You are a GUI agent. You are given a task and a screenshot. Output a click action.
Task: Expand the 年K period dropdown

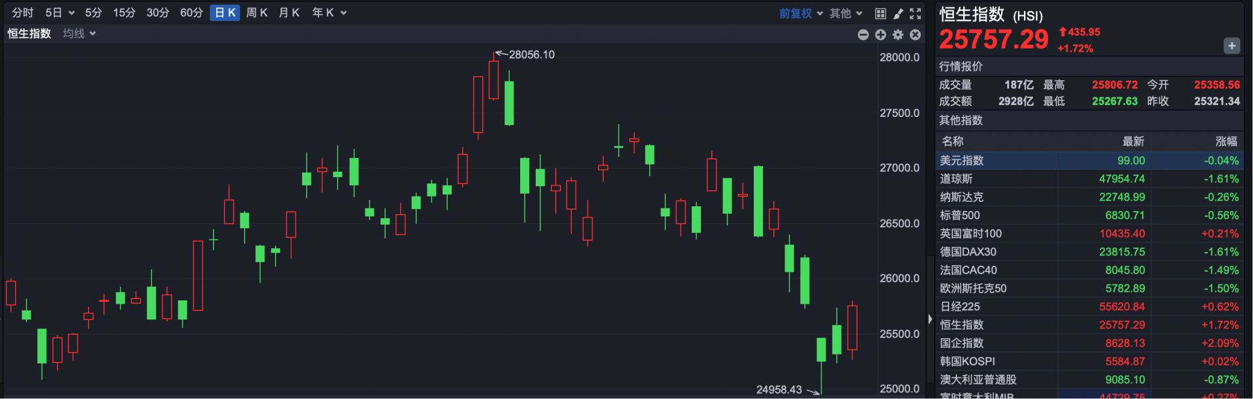pyautogui.click(x=329, y=12)
